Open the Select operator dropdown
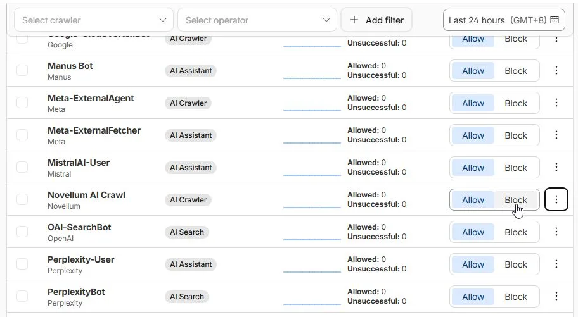Viewport: 578px width, 317px height. [x=257, y=20]
